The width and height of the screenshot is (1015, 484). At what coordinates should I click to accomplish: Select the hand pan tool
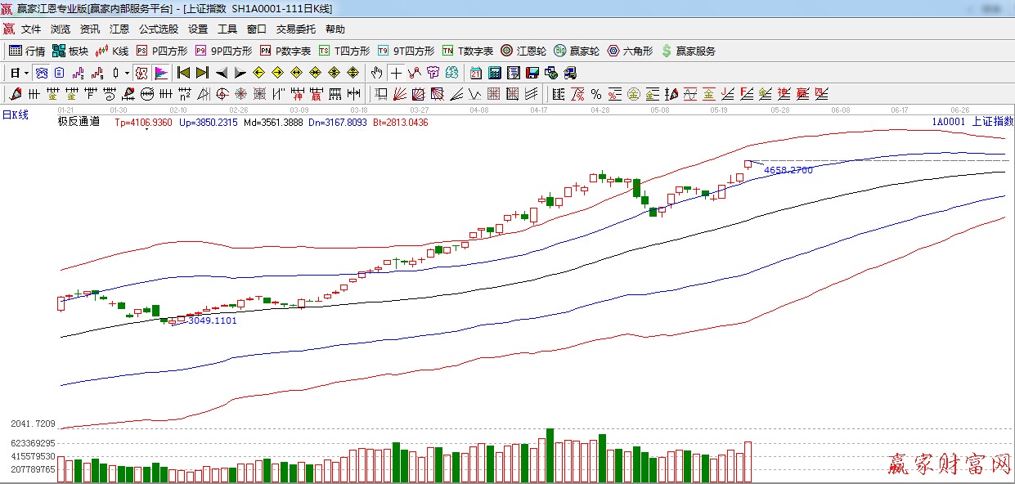click(376, 73)
